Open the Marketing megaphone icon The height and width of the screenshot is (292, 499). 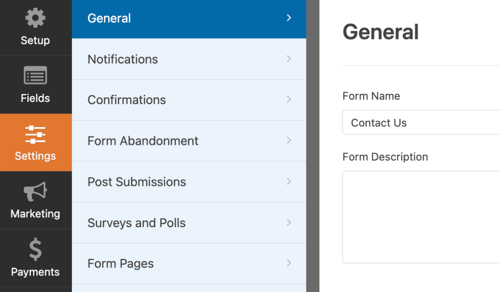[x=35, y=191]
